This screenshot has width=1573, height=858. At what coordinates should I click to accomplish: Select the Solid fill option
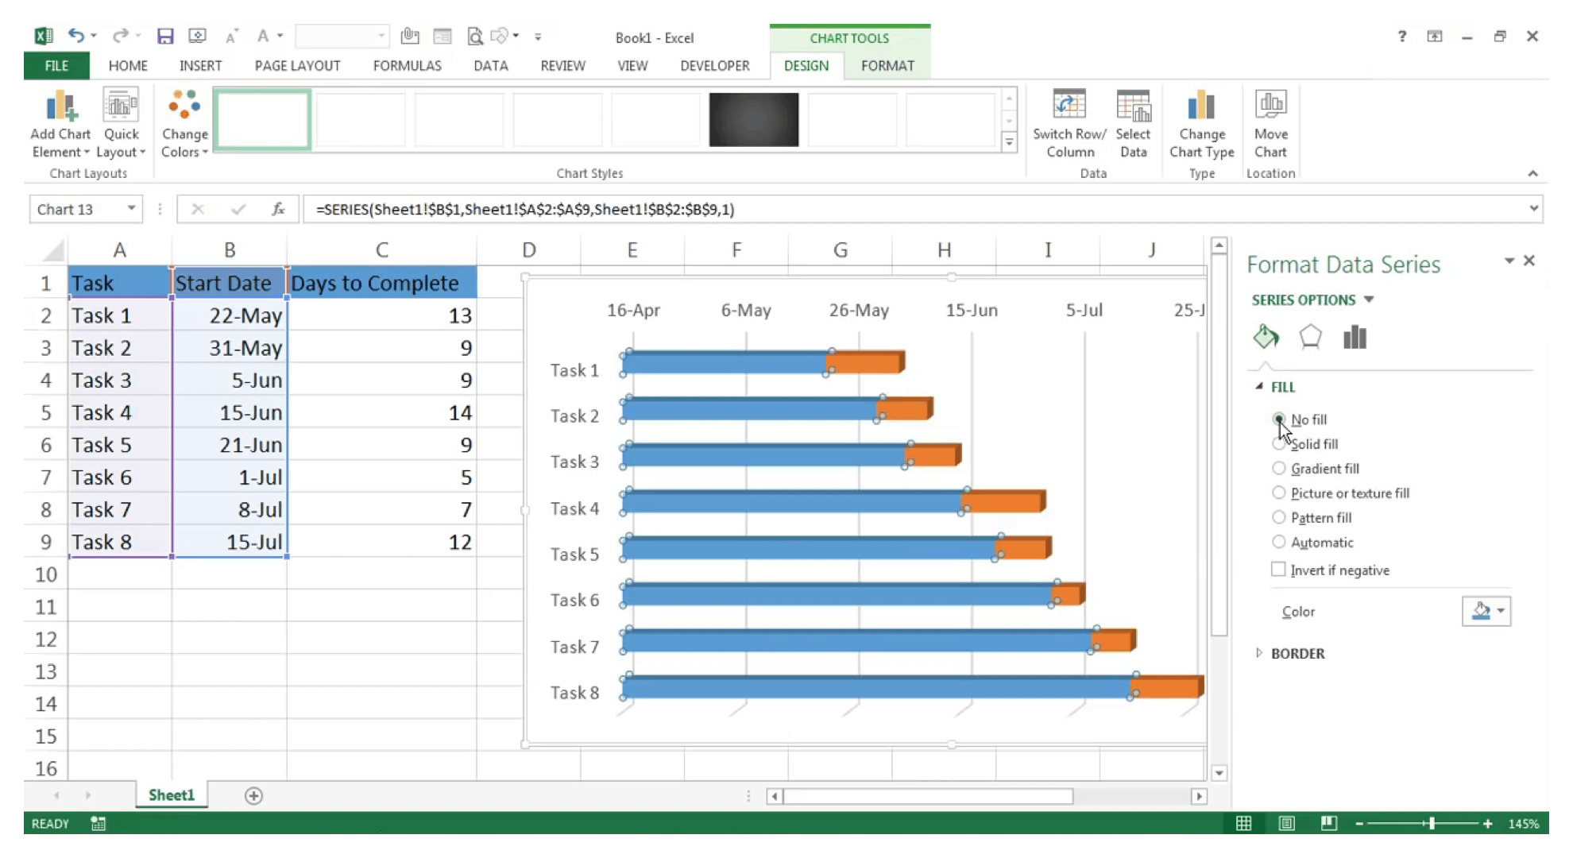click(x=1279, y=444)
